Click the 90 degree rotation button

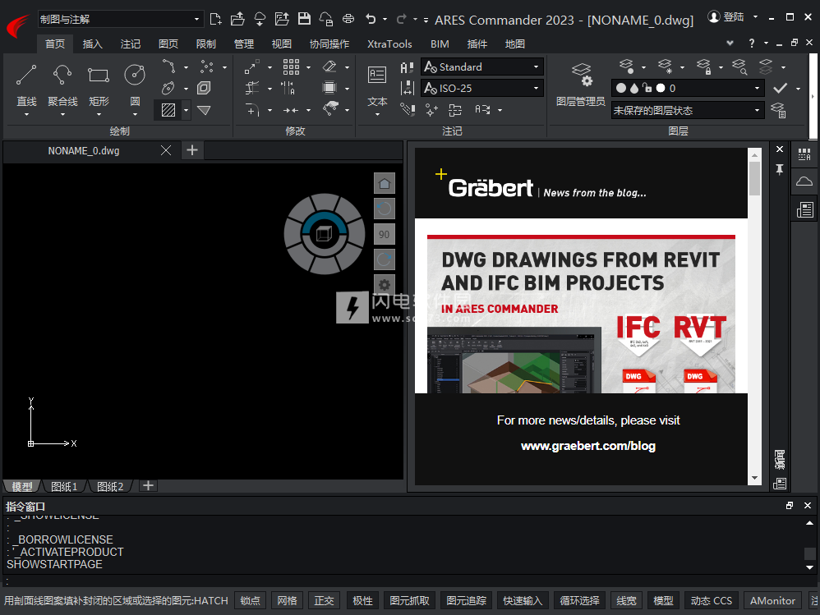[385, 235]
